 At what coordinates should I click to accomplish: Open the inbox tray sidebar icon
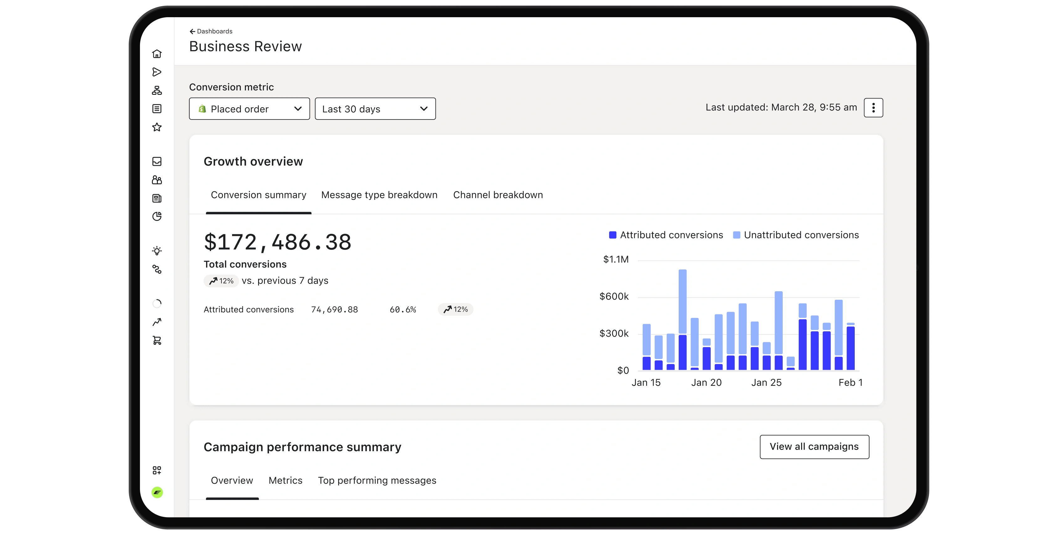click(157, 162)
